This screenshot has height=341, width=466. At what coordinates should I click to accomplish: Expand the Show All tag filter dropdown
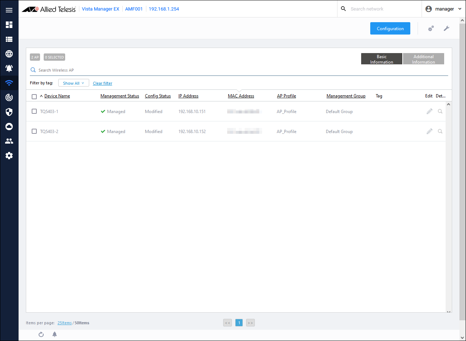[74, 83]
